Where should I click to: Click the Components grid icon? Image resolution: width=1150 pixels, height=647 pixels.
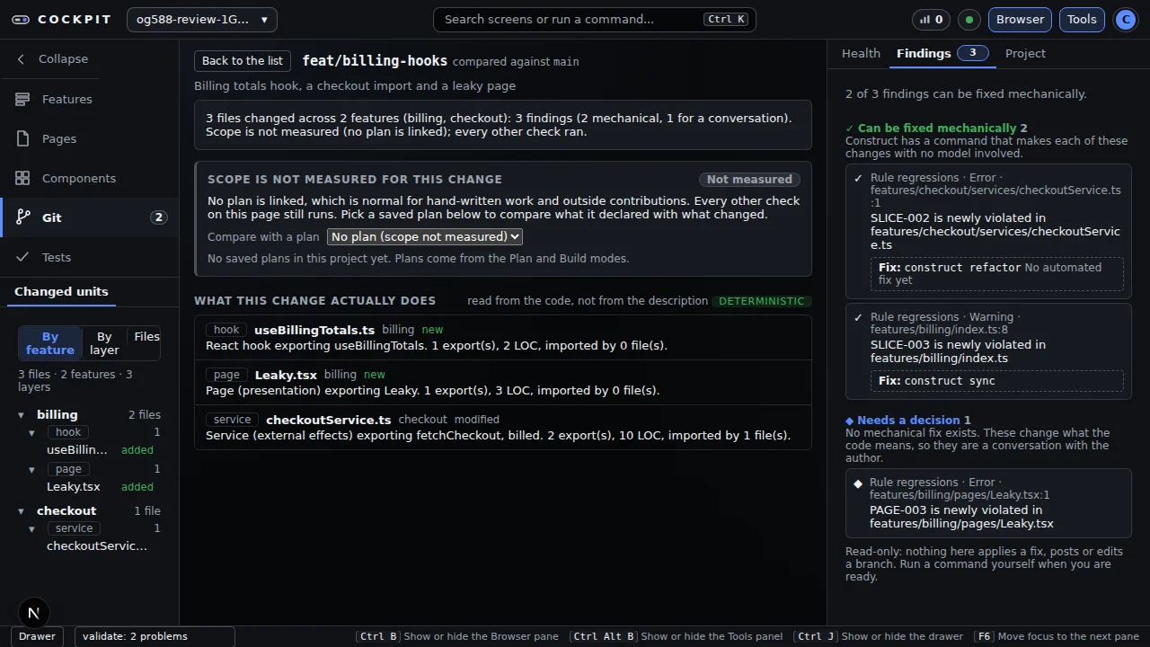tap(22, 178)
